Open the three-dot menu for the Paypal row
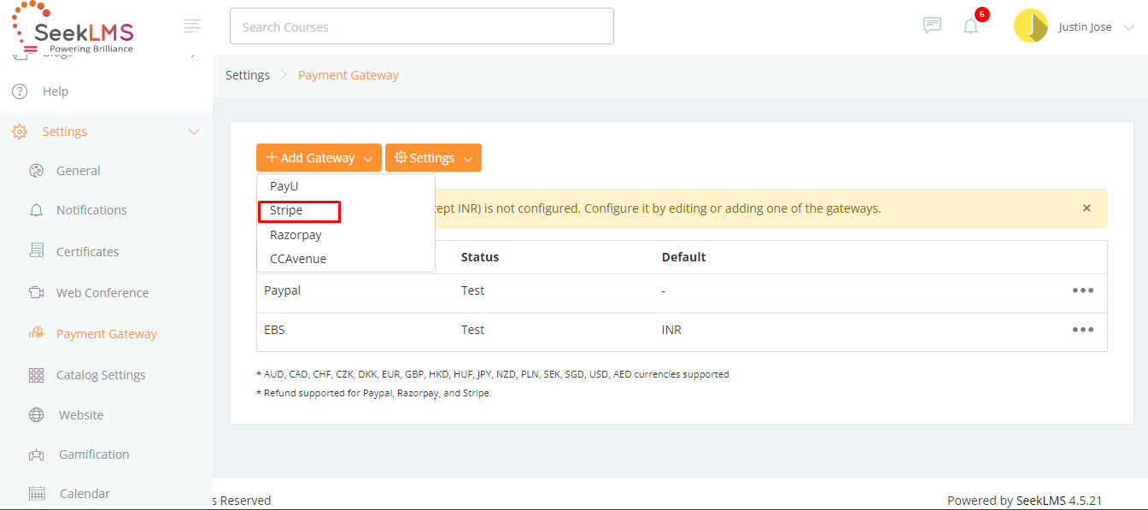The image size is (1148, 510). 1083,290
